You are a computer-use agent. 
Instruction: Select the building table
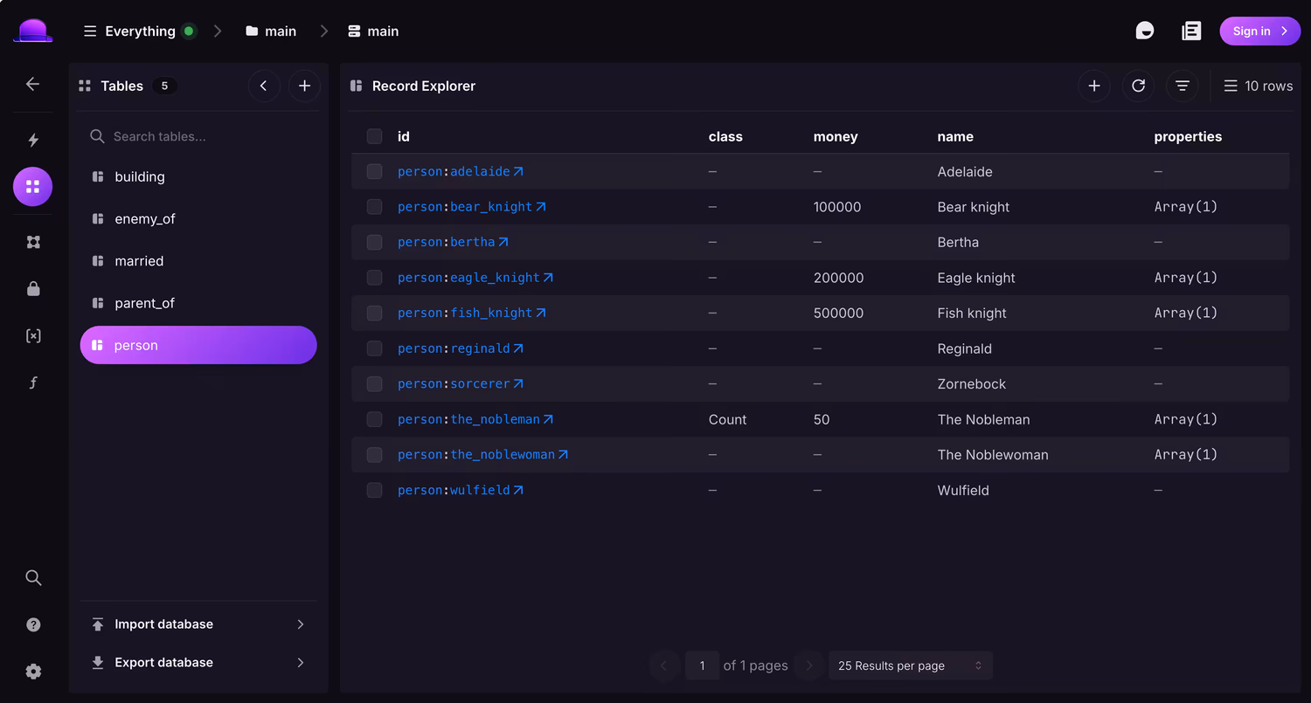(x=198, y=176)
